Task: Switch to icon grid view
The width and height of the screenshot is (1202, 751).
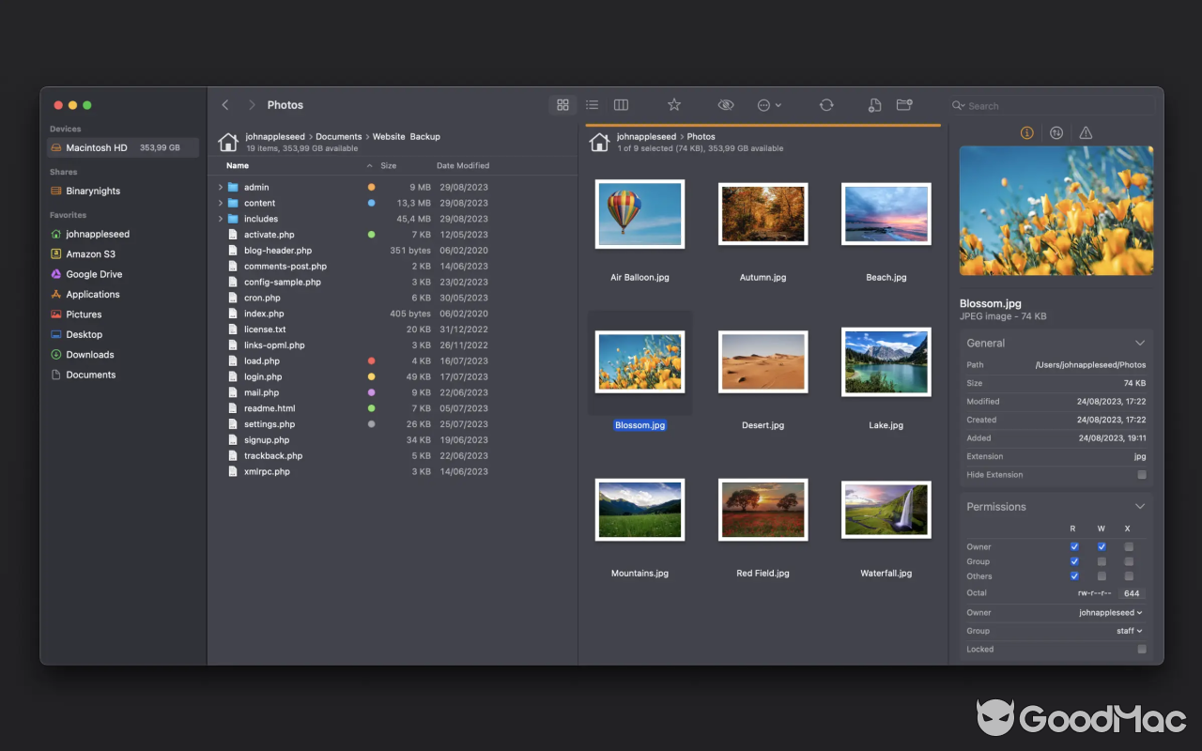Action: (562, 105)
